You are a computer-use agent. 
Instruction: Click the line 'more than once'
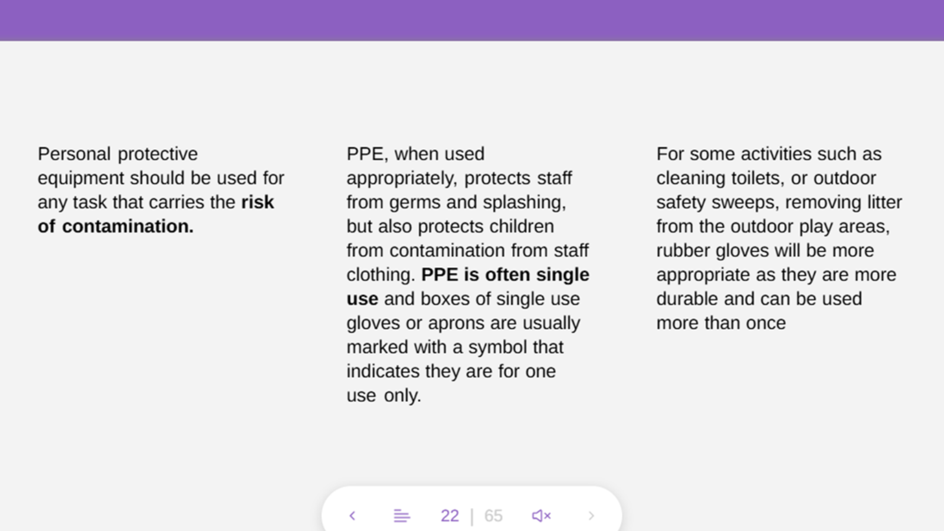(x=721, y=323)
